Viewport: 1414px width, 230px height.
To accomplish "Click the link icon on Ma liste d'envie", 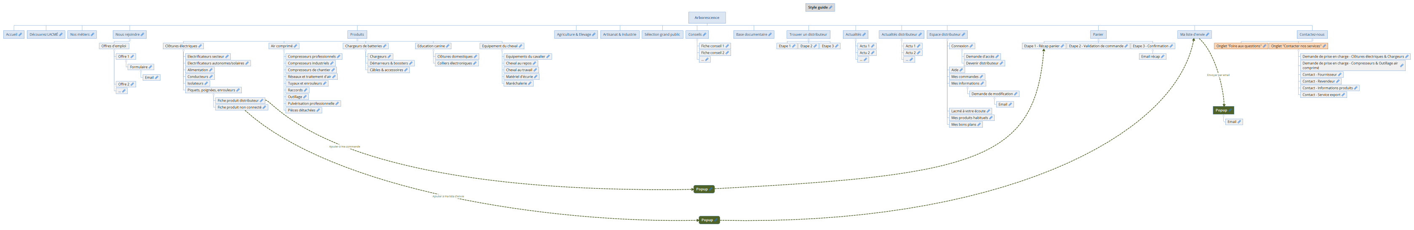I will 1207,34.
